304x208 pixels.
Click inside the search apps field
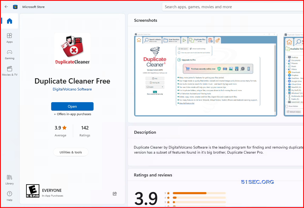(233, 7)
